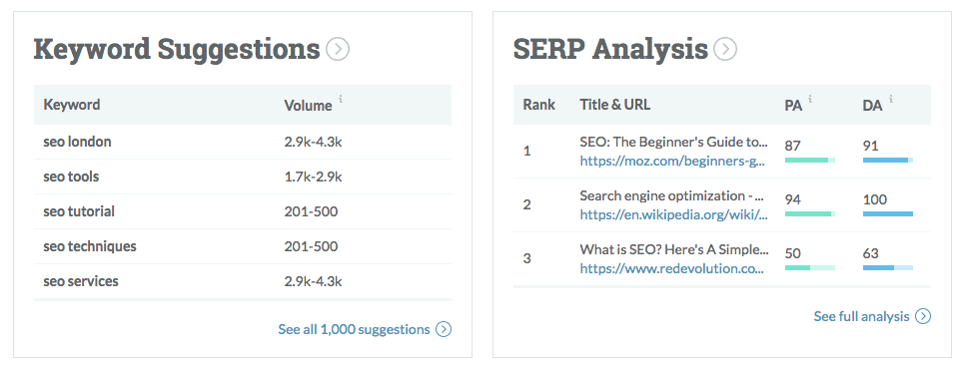Select the seo tools keyword row
This screenshot has height=365, width=960.
pyautogui.click(x=243, y=177)
